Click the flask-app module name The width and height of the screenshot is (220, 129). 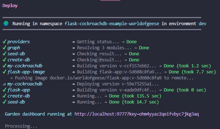click(18, 90)
